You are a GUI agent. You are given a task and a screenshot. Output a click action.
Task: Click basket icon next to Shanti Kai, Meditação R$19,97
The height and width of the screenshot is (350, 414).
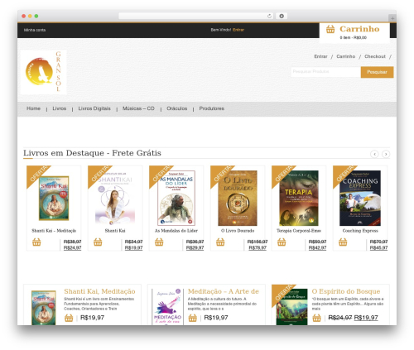69,318
